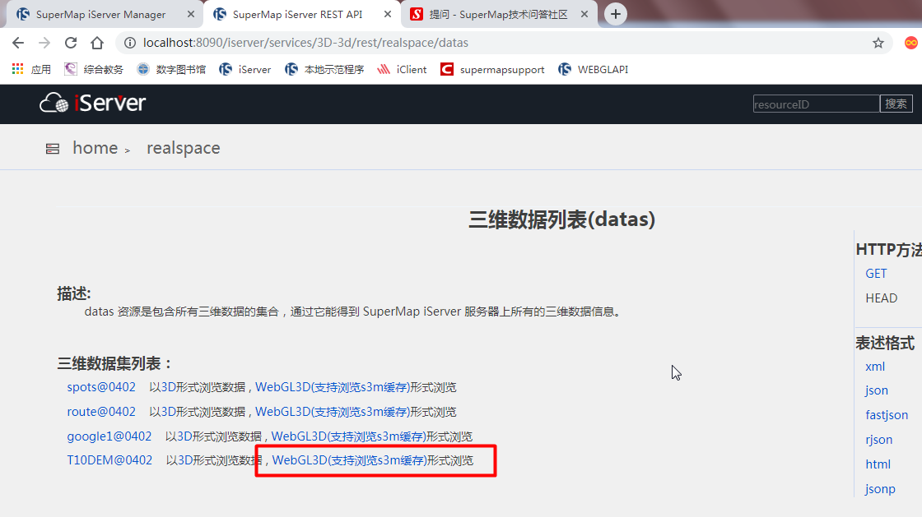Click the iServer cloud logo
Image resolution: width=922 pixels, height=517 pixels.
click(x=93, y=104)
